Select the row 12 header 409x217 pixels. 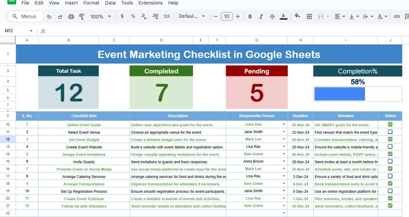click(x=8, y=139)
